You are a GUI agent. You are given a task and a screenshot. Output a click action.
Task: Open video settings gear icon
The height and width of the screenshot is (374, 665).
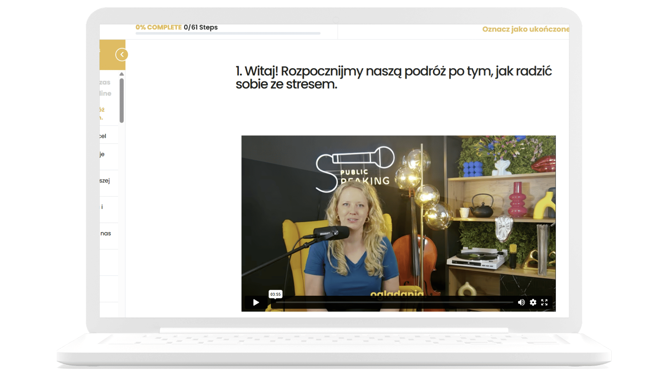click(x=533, y=302)
